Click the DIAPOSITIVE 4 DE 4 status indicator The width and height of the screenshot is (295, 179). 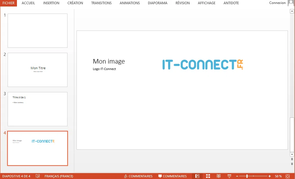pos(16,176)
